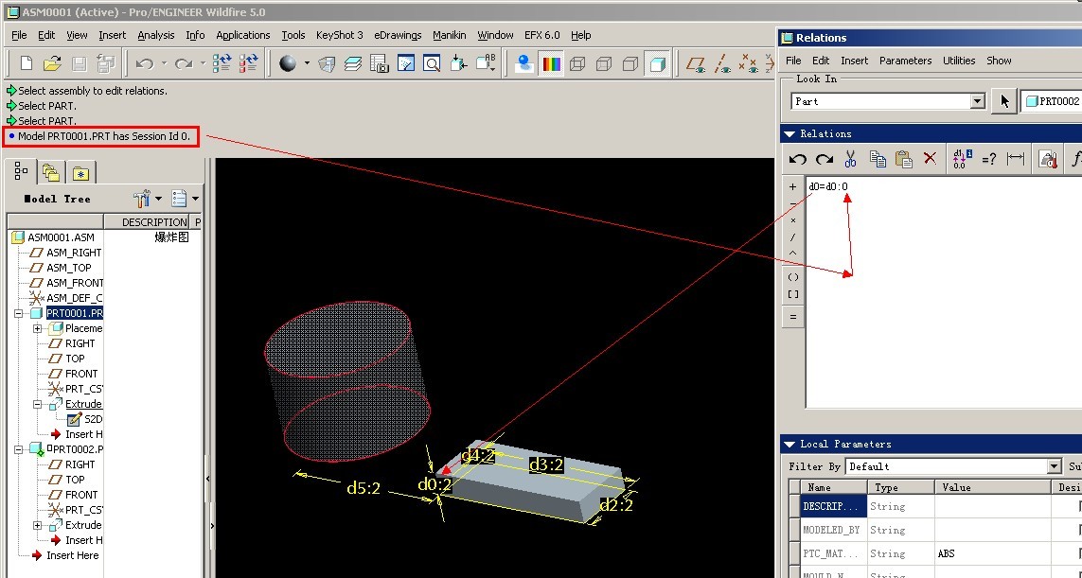Toggle datum planes display

[696, 64]
